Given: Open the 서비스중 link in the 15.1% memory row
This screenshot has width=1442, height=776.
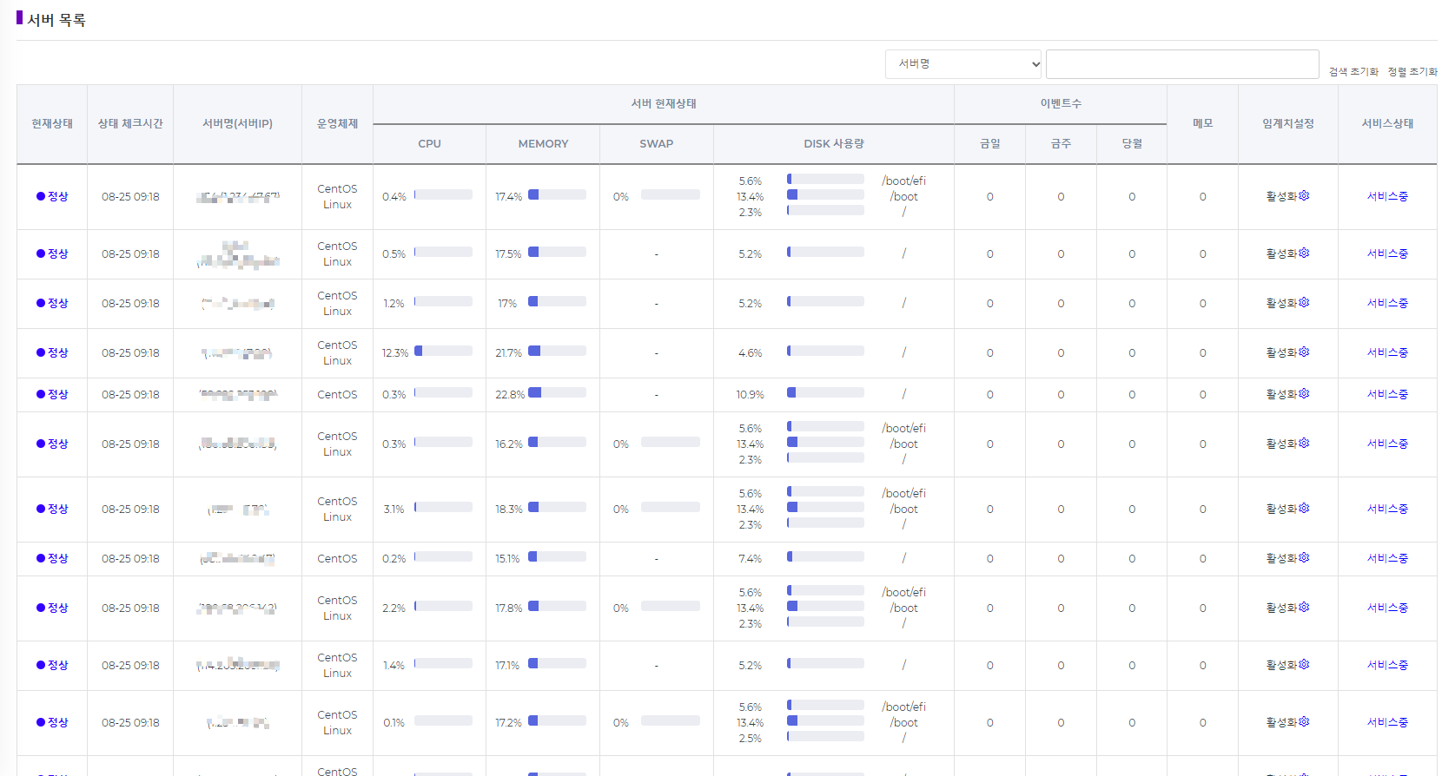Looking at the screenshot, I should (1387, 558).
